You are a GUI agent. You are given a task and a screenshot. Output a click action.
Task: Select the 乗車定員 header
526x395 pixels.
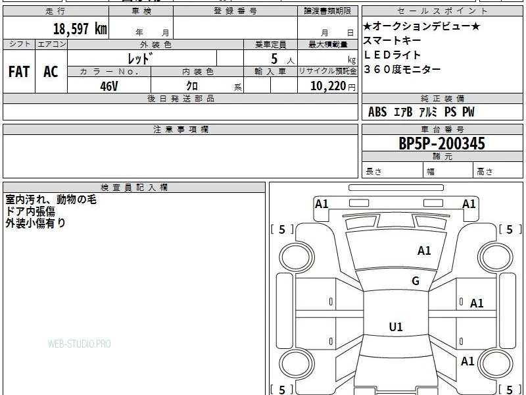point(270,44)
